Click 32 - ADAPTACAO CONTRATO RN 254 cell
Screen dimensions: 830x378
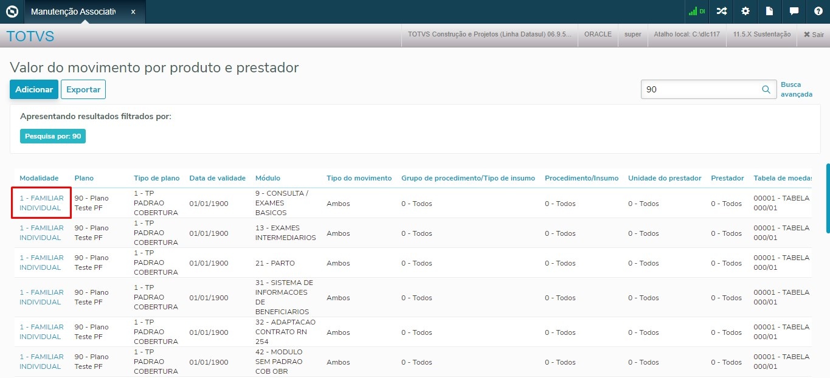286,332
